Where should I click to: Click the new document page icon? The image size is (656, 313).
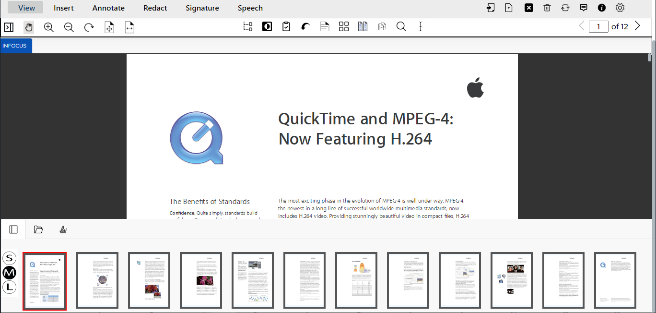pyautogui.click(x=509, y=8)
